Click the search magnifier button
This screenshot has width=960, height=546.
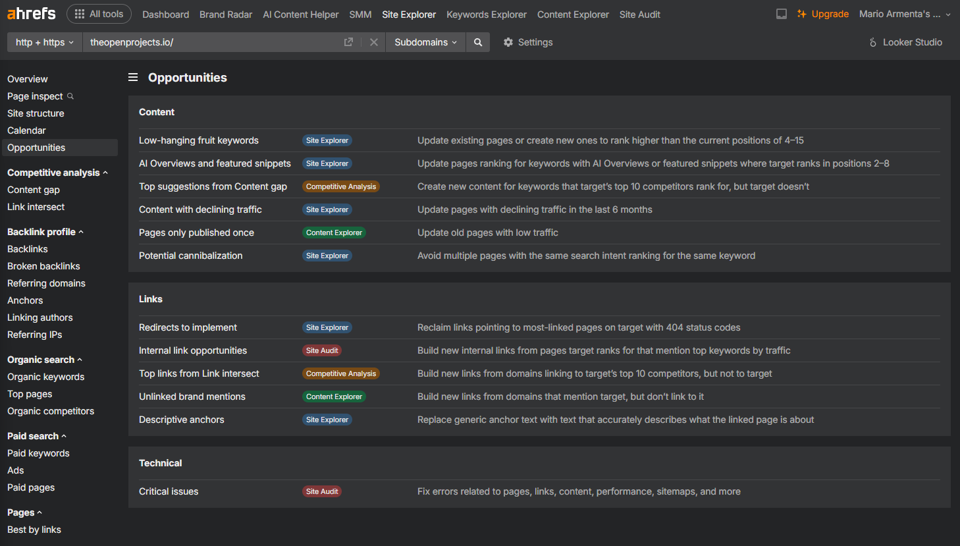coord(478,42)
